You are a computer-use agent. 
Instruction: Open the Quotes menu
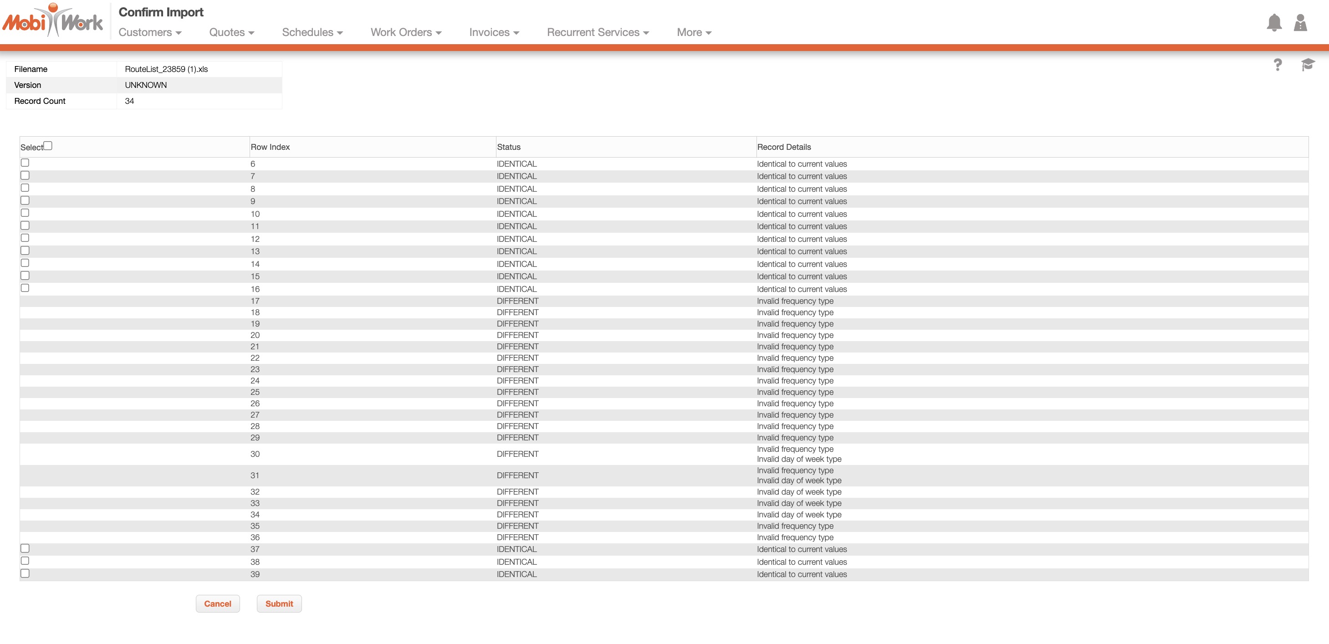(231, 32)
